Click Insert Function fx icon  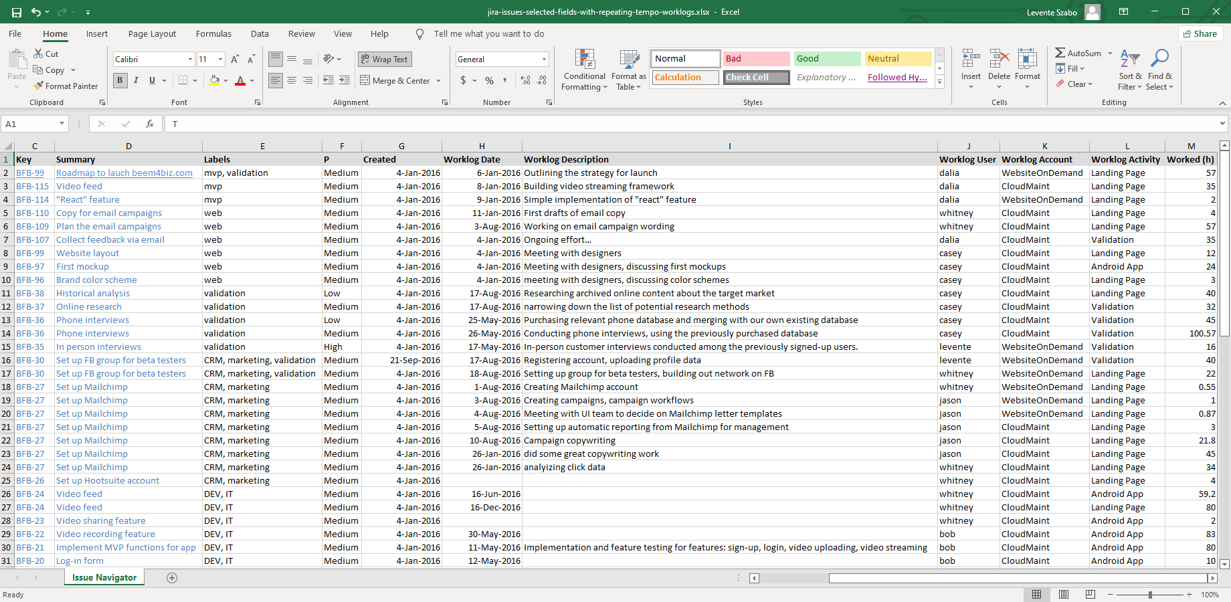pos(150,124)
